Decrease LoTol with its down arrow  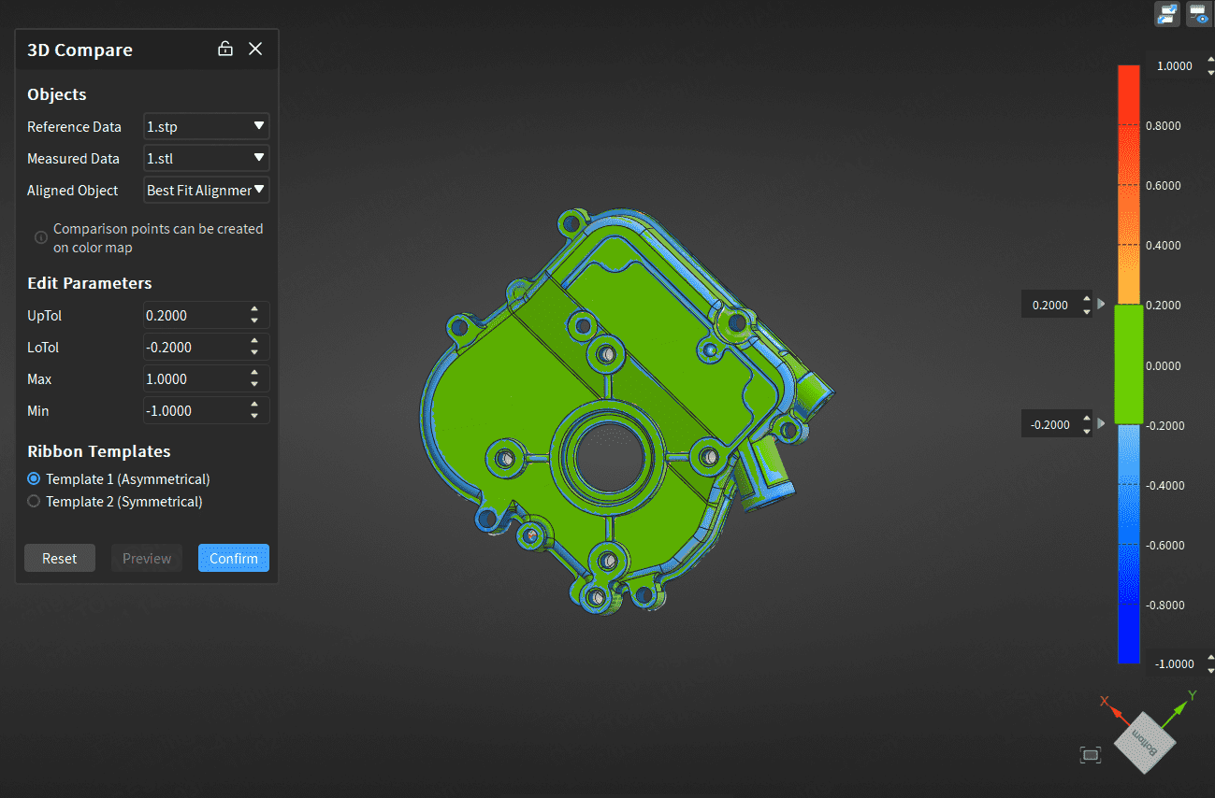254,352
